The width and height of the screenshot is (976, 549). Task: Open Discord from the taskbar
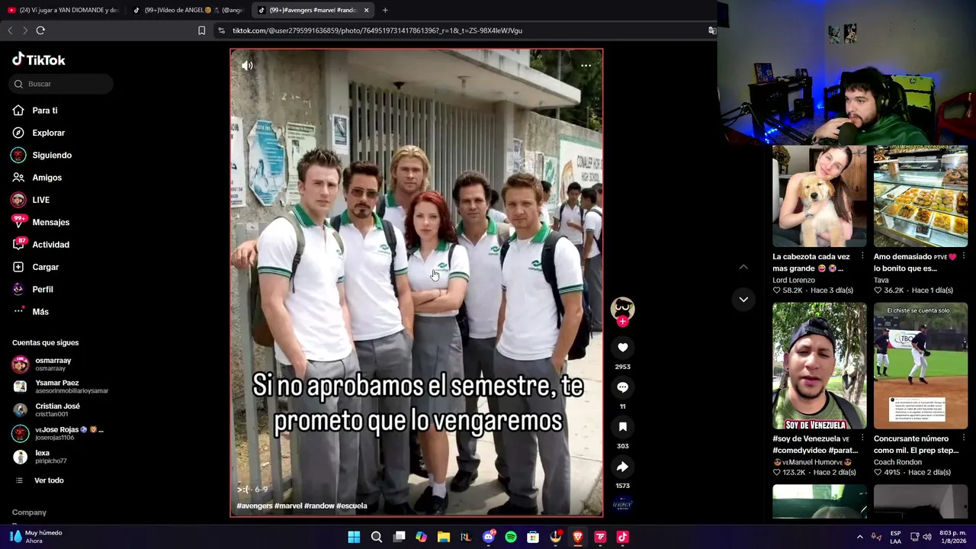[489, 537]
